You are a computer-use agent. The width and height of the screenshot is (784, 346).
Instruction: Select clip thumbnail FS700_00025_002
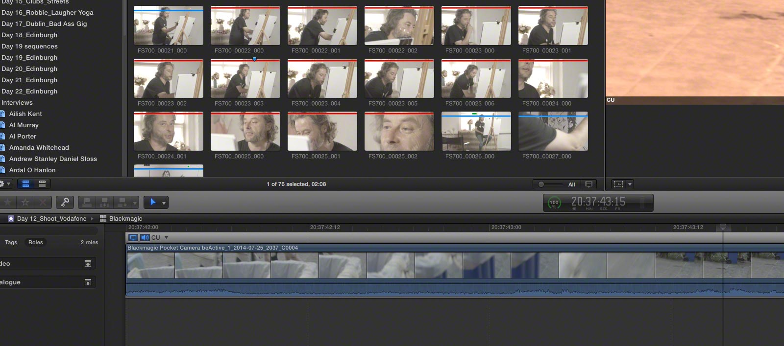399,132
